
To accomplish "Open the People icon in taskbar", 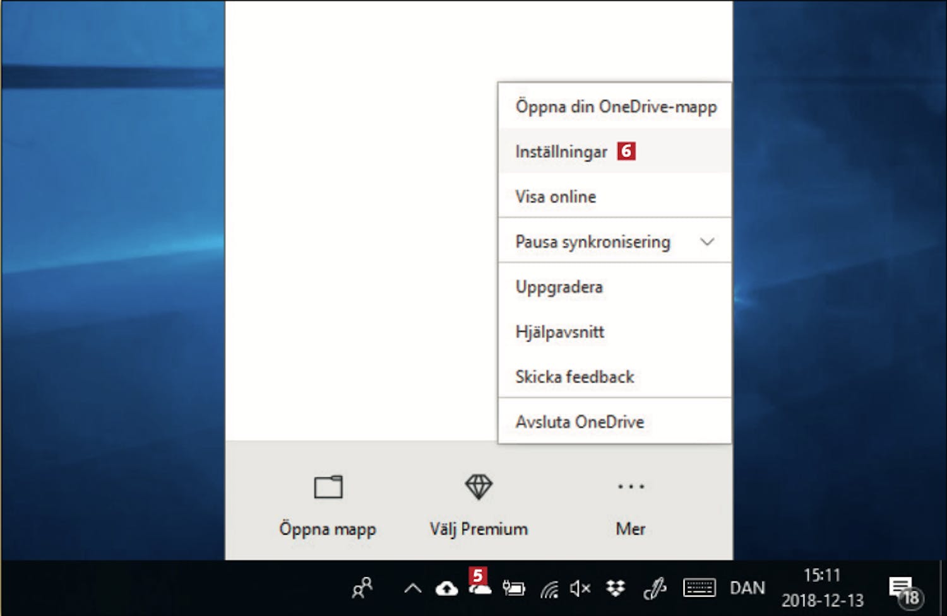I will pyautogui.click(x=362, y=588).
